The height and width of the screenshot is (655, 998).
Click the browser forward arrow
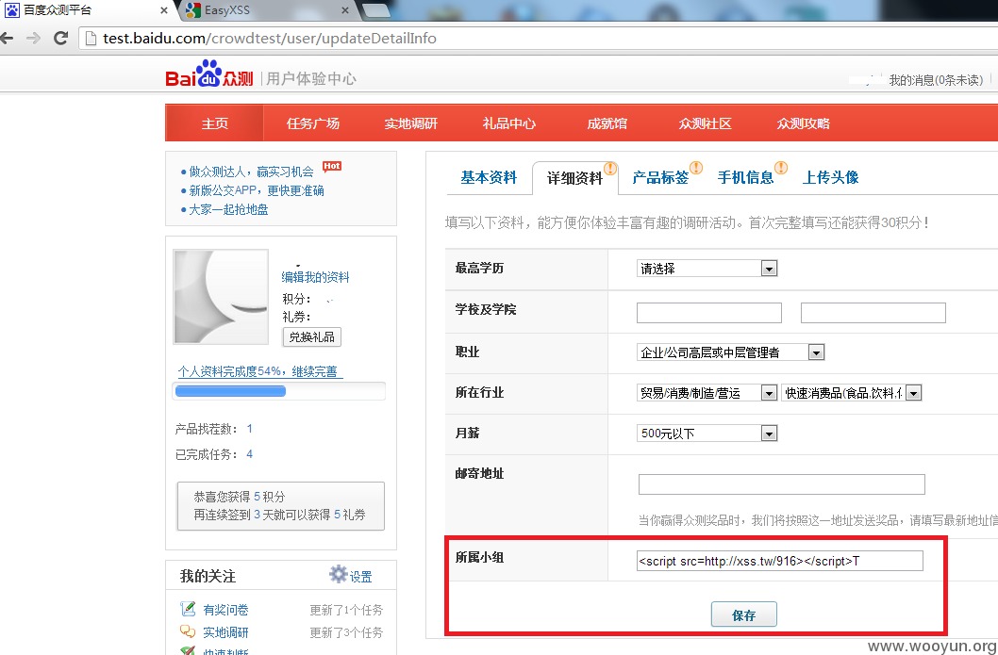[33, 38]
